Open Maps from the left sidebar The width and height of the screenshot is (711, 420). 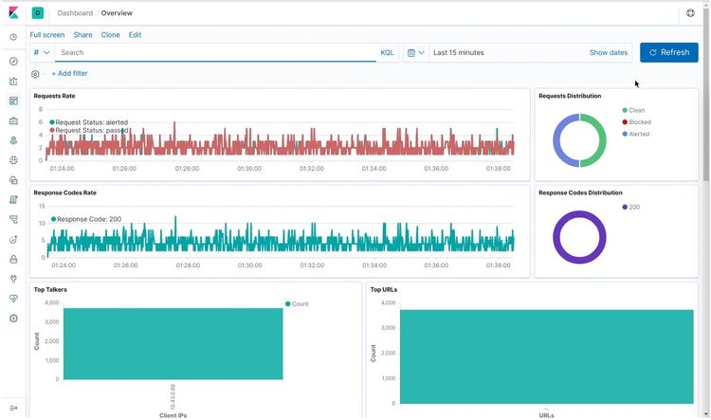click(x=13, y=140)
